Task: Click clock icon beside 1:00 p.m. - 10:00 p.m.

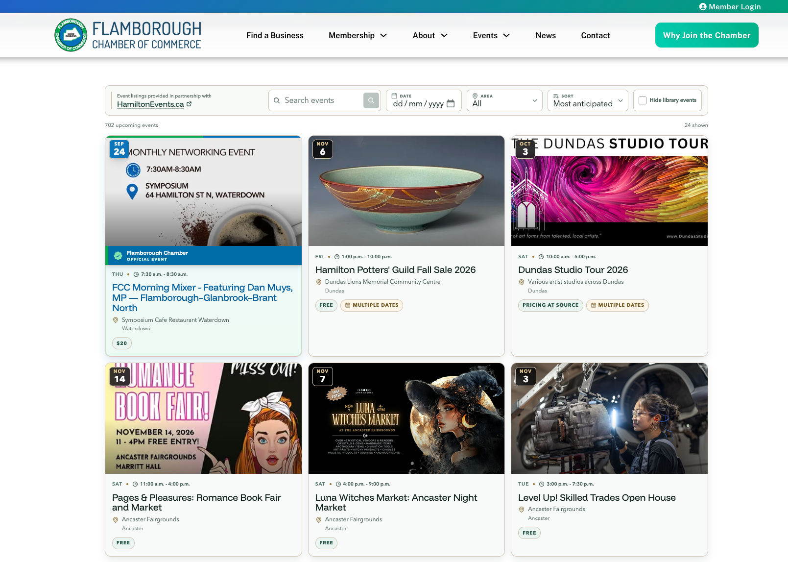Action: pos(337,257)
